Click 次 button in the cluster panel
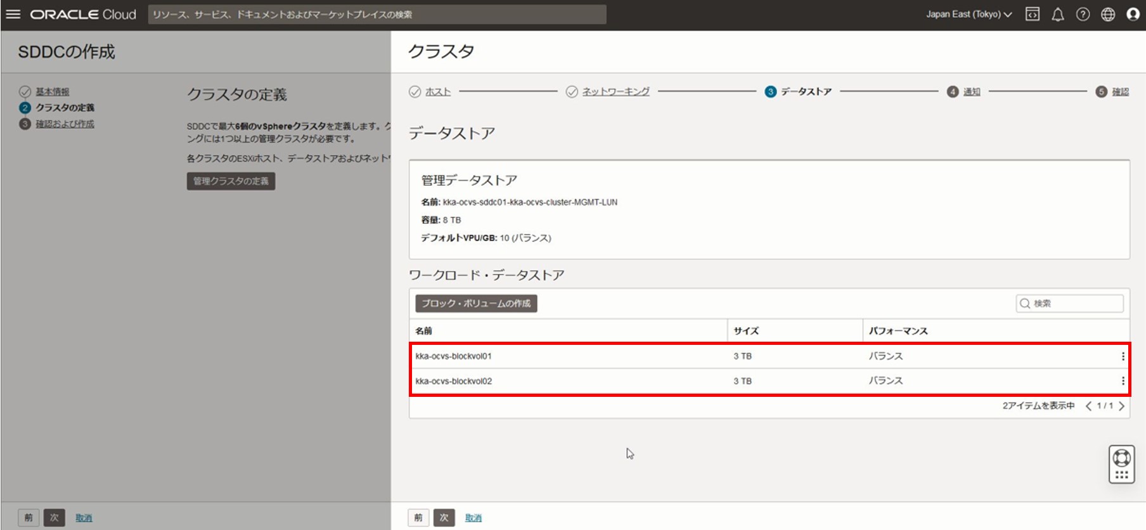This screenshot has height=530, width=1146. click(444, 517)
